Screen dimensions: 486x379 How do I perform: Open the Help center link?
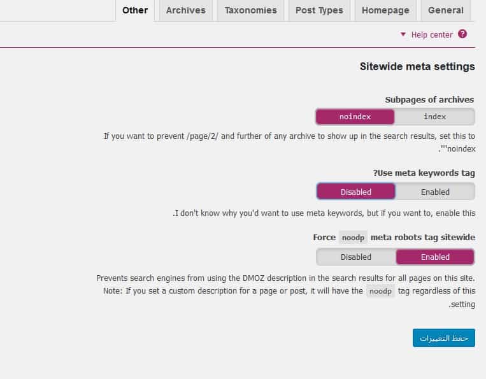tap(432, 35)
